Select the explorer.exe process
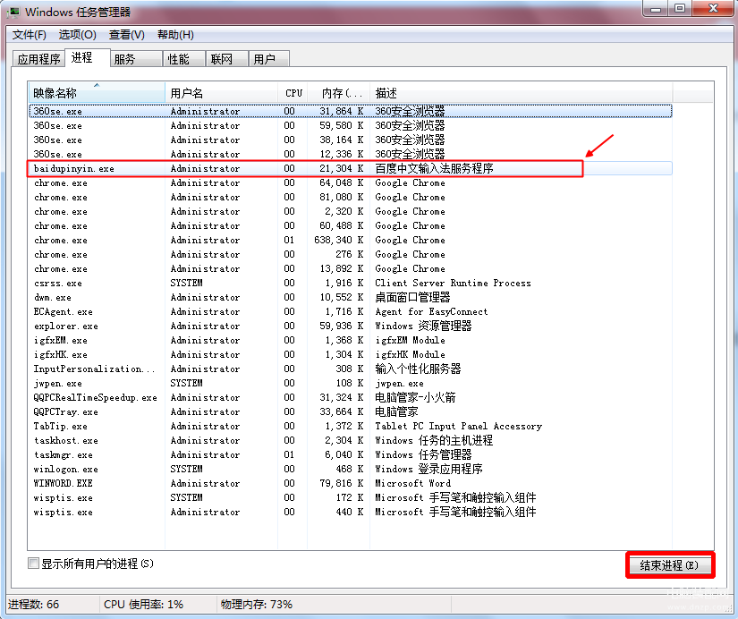This screenshot has height=619, width=738. (x=350, y=326)
